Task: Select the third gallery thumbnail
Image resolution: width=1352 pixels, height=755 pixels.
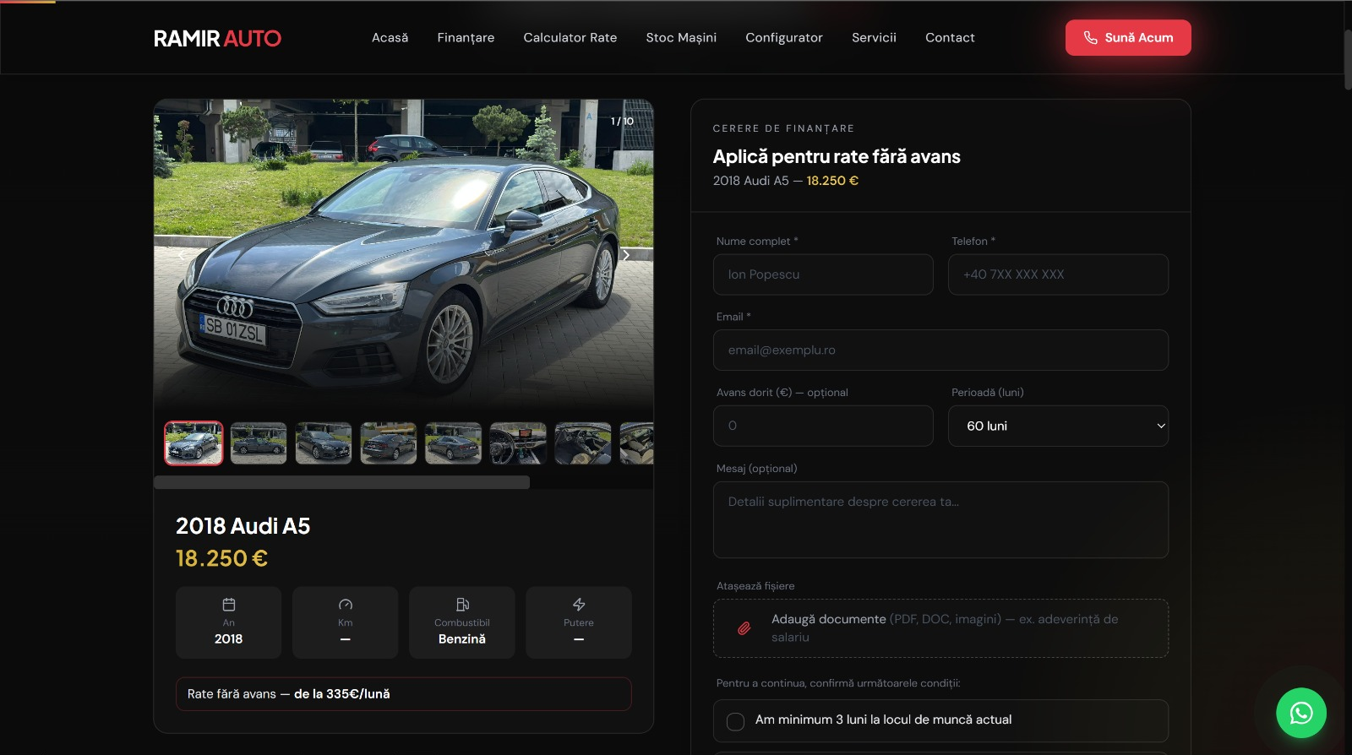Action: click(324, 443)
